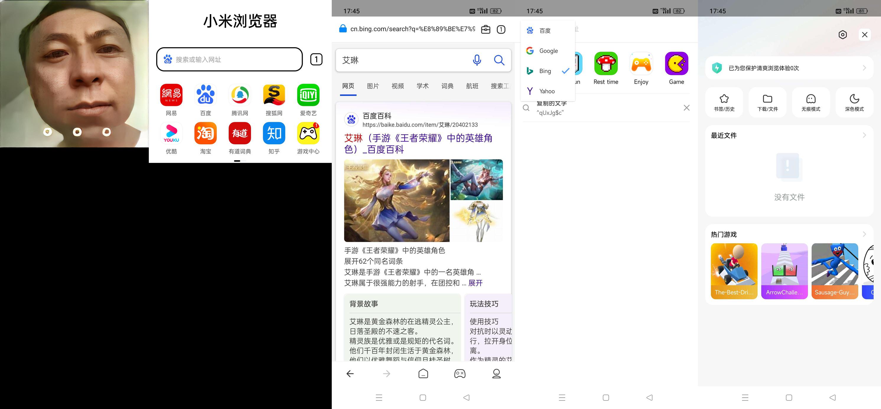
Task: Open settings hexagon icon in menu panel
Action: 843,35
